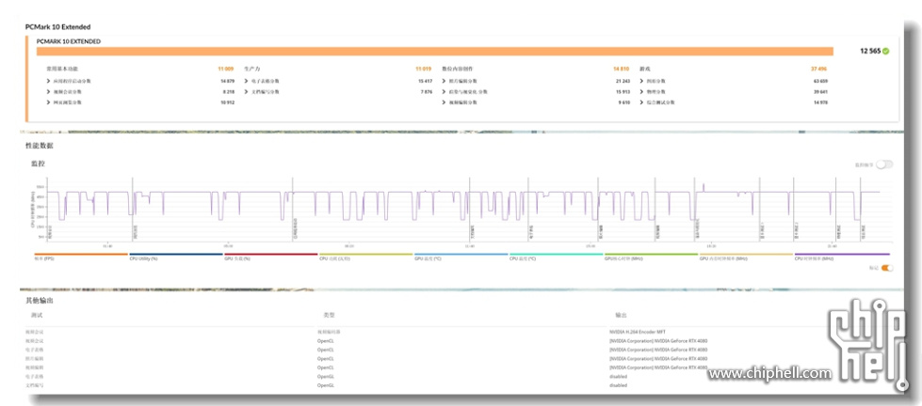The width and height of the screenshot is (922, 406).
Task: Click the "NVIDIA H.264 Encoder MFT" output cell
Action: coord(638,332)
